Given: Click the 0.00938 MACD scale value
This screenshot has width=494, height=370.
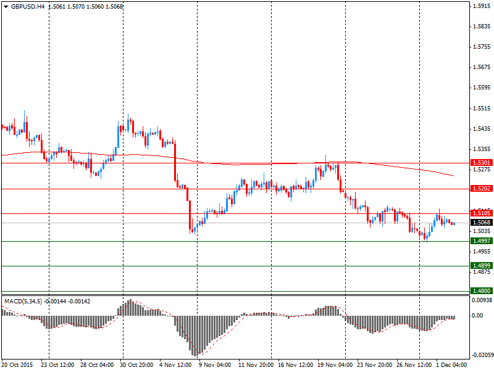Looking at the screenshot, I should tap(482, 300).
